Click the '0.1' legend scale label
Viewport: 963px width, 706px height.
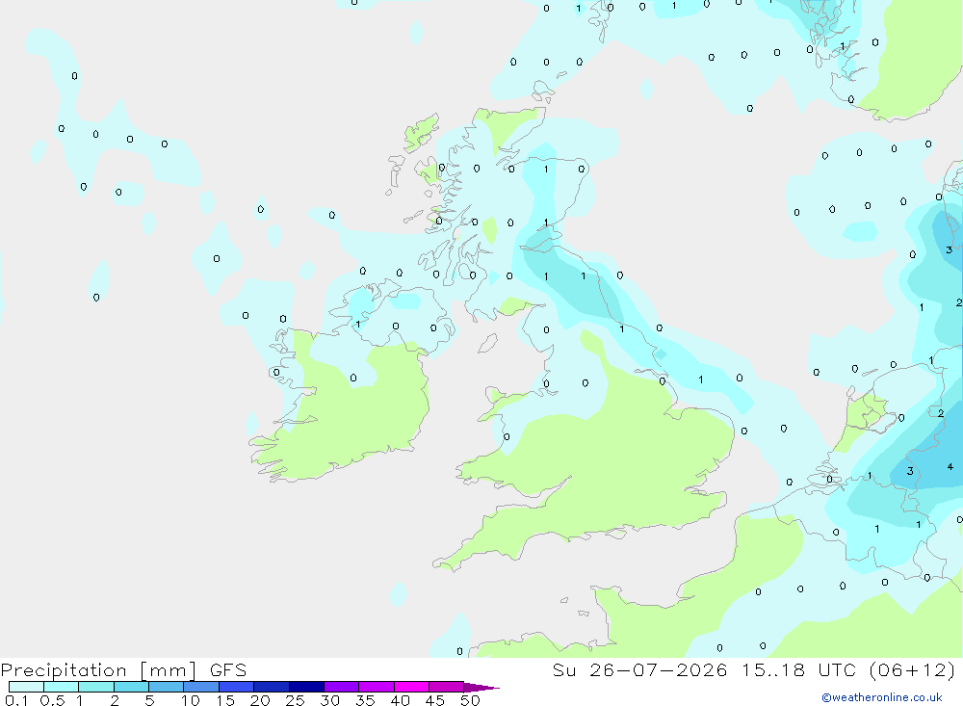coord(16,700)
